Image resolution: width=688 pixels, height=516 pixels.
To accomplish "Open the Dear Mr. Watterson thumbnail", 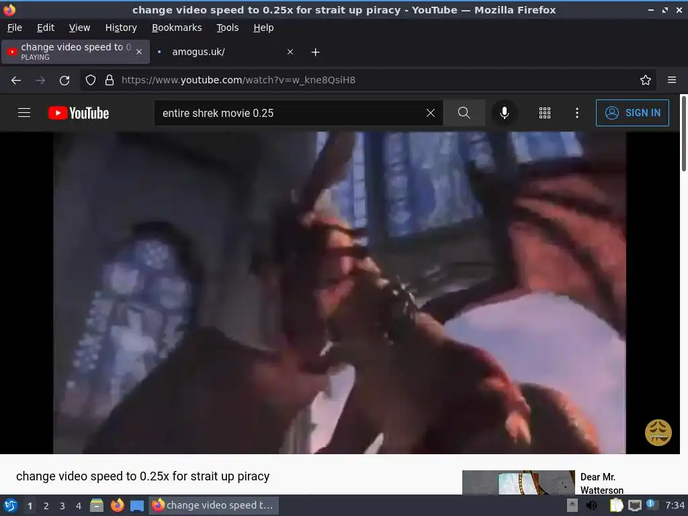I will tap(518, 482).
